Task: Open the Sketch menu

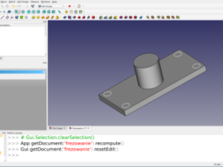Action: tap(12, 2)
